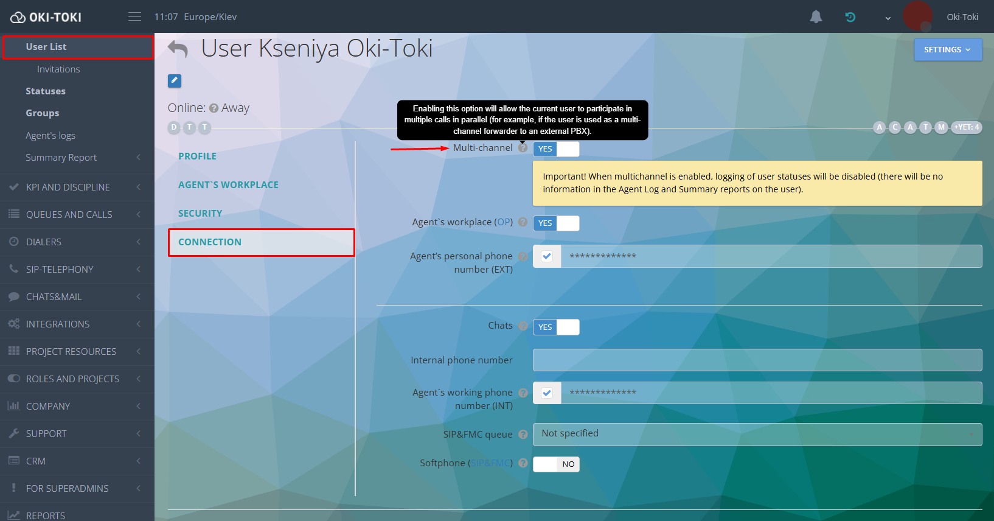
Task: Click the round user avatar
Action: [x=917, y=16]
